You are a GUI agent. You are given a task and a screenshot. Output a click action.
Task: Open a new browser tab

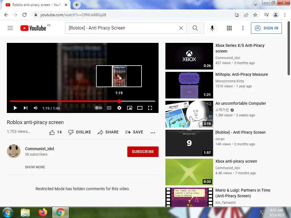point(77,5)
